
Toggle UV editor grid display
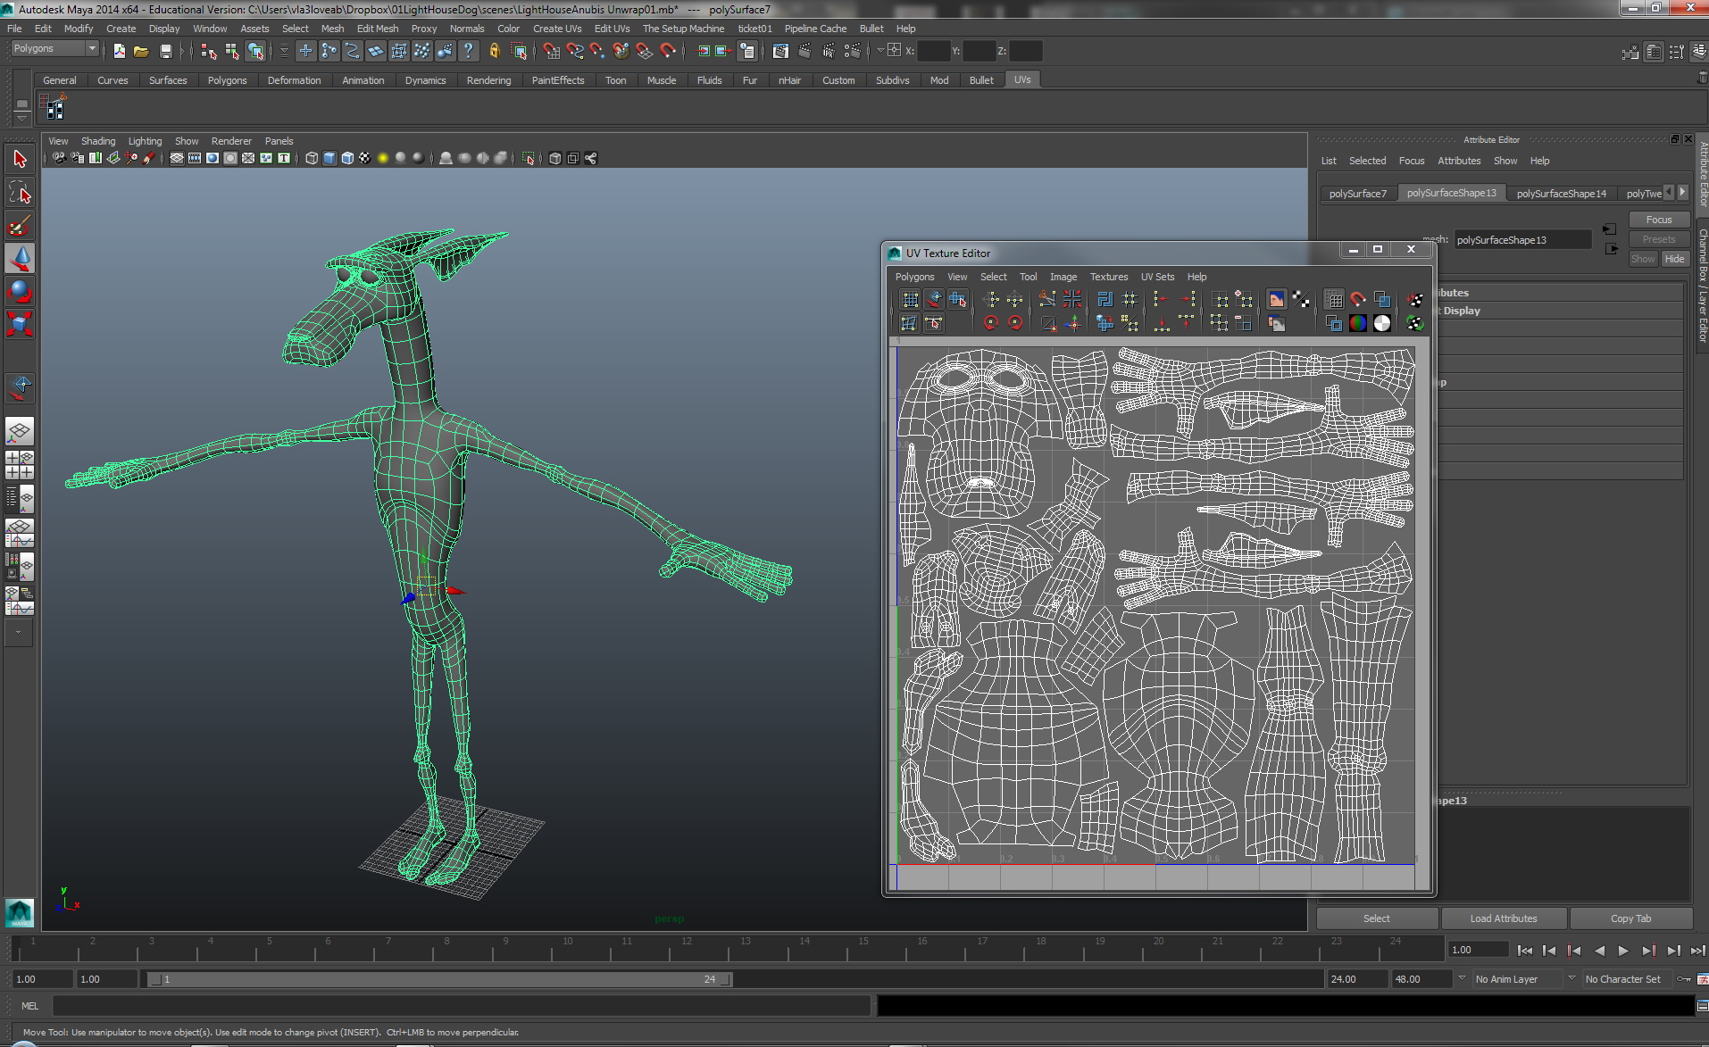(1333, 300)
